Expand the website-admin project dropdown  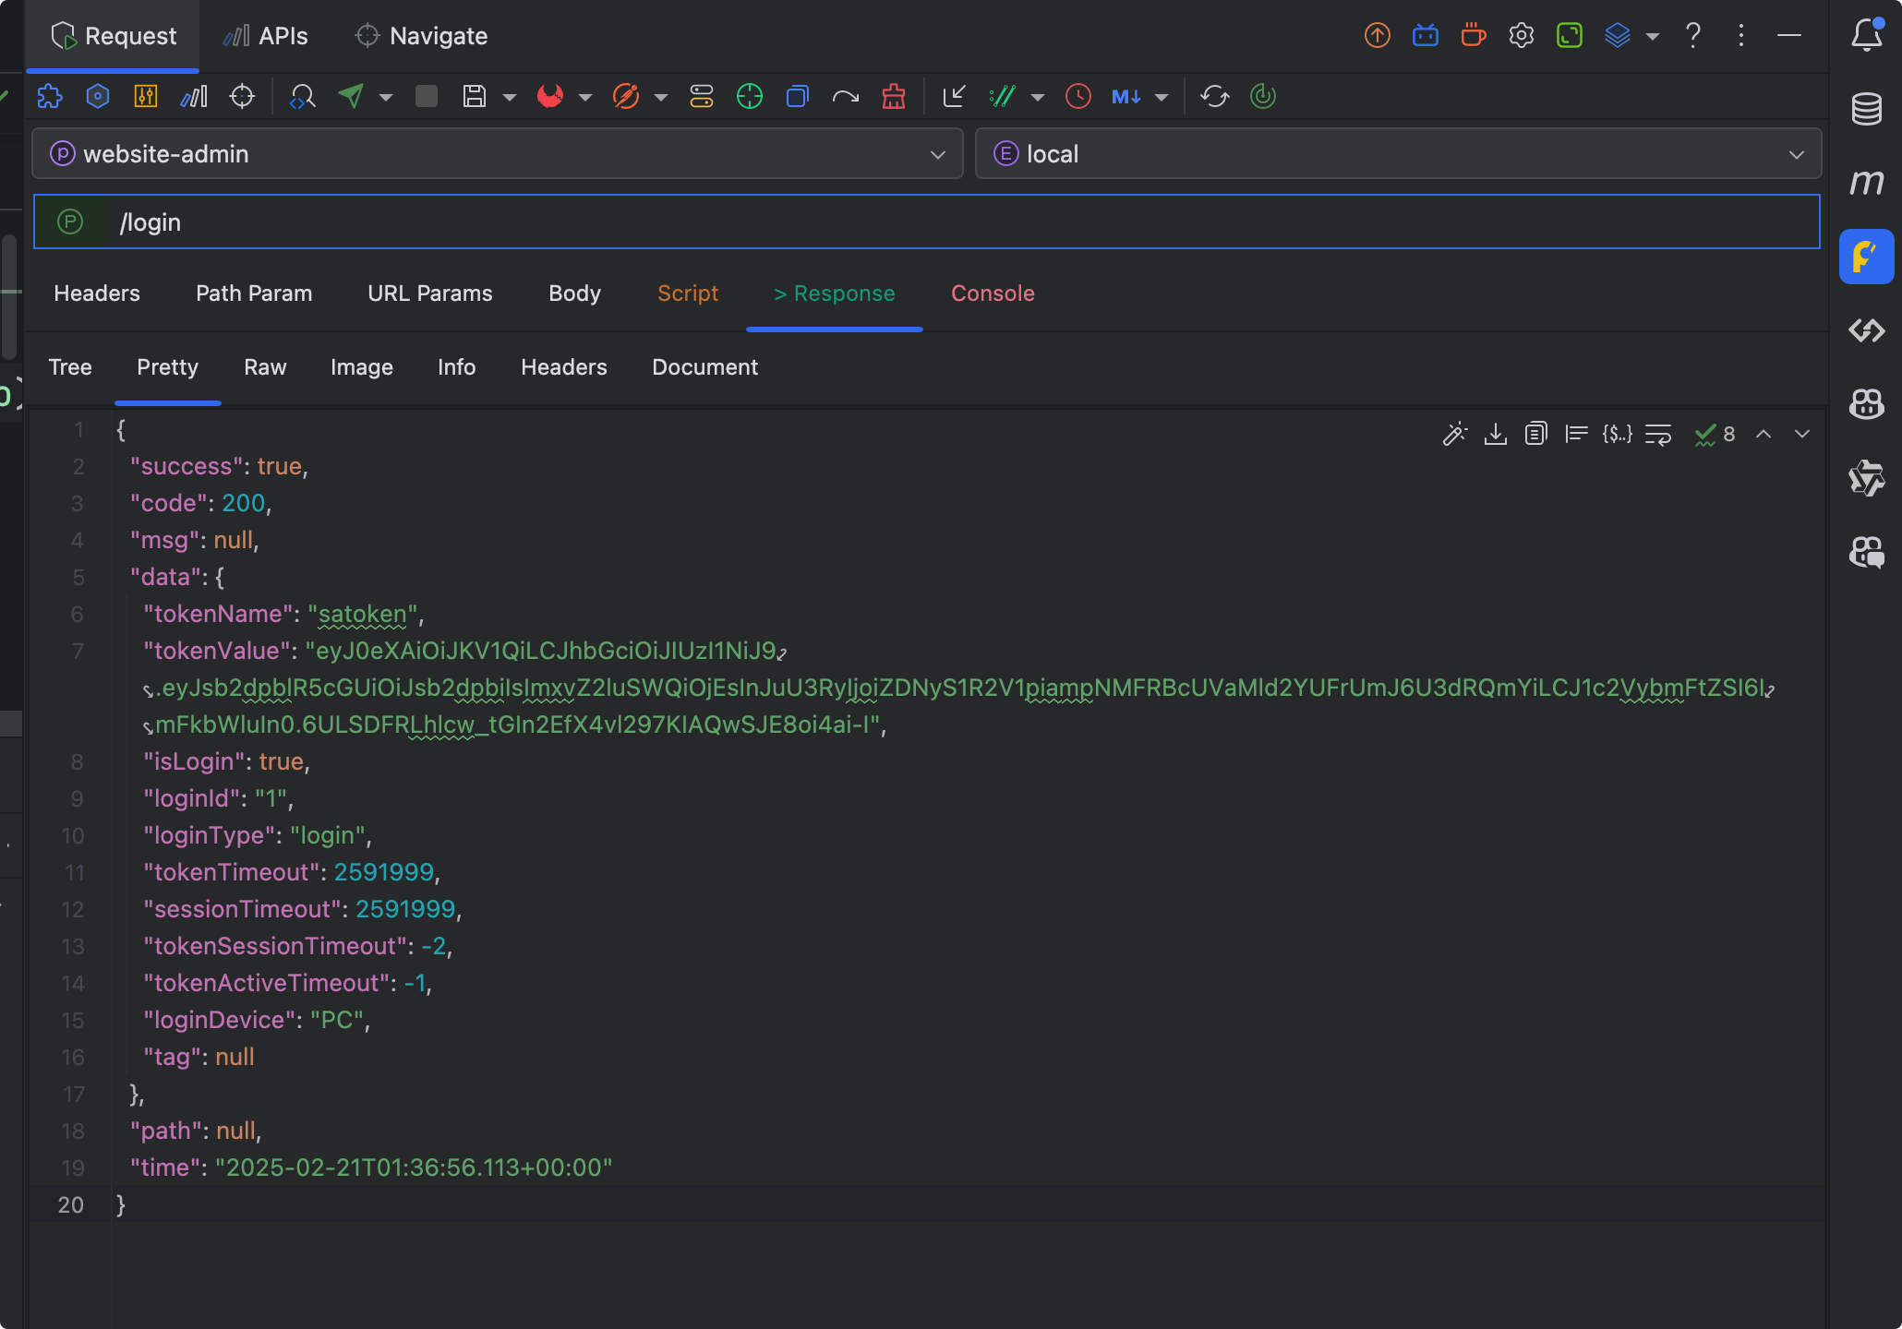pyautogui.click(x=937, y=154)
